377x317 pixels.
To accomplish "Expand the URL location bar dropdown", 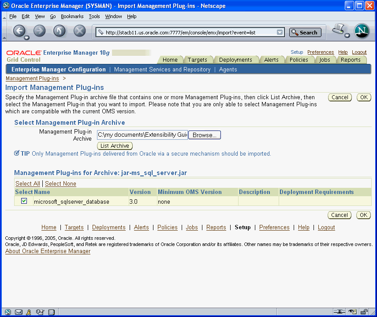I will tap(280, 32).
